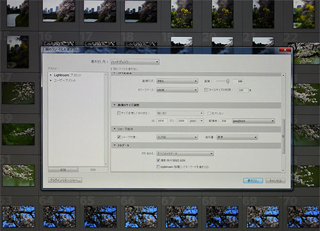Enable write keywords as Lightroom hierarchy checkbox
Viewport: 320px width, 231px height.
(x=158, y=167)
